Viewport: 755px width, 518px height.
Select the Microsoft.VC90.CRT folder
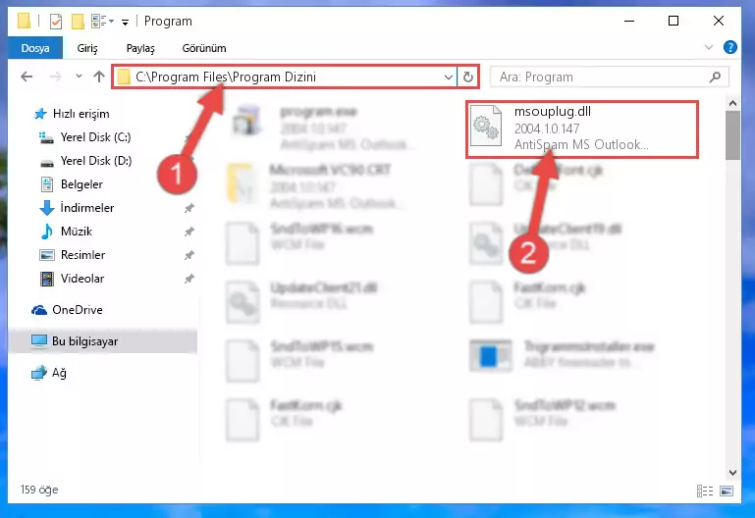click(x=316, y=186)
